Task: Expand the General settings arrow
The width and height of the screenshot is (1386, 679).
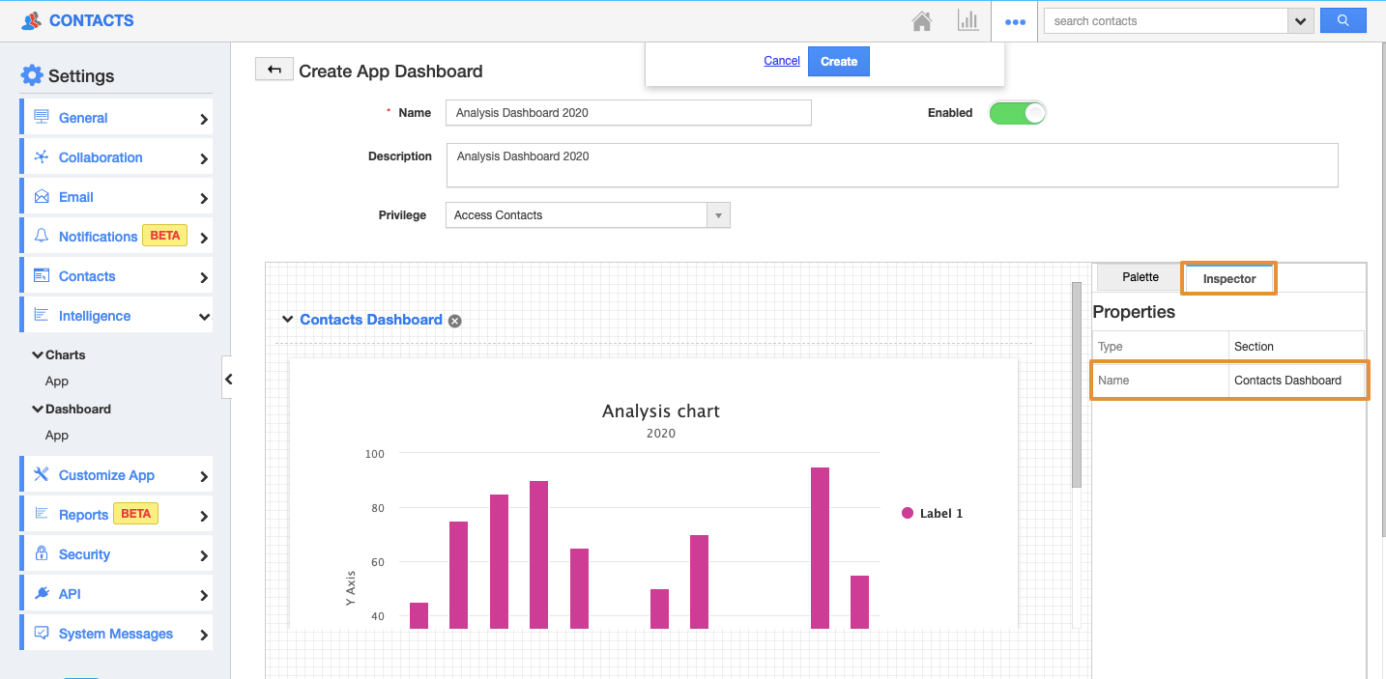Action: pyautogui.click(x=204, y=120)
